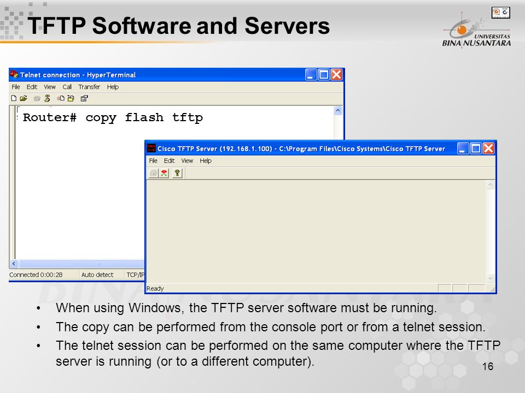
Task: Click bullet text about console port or telnet session
Action: tap(271, 327)
